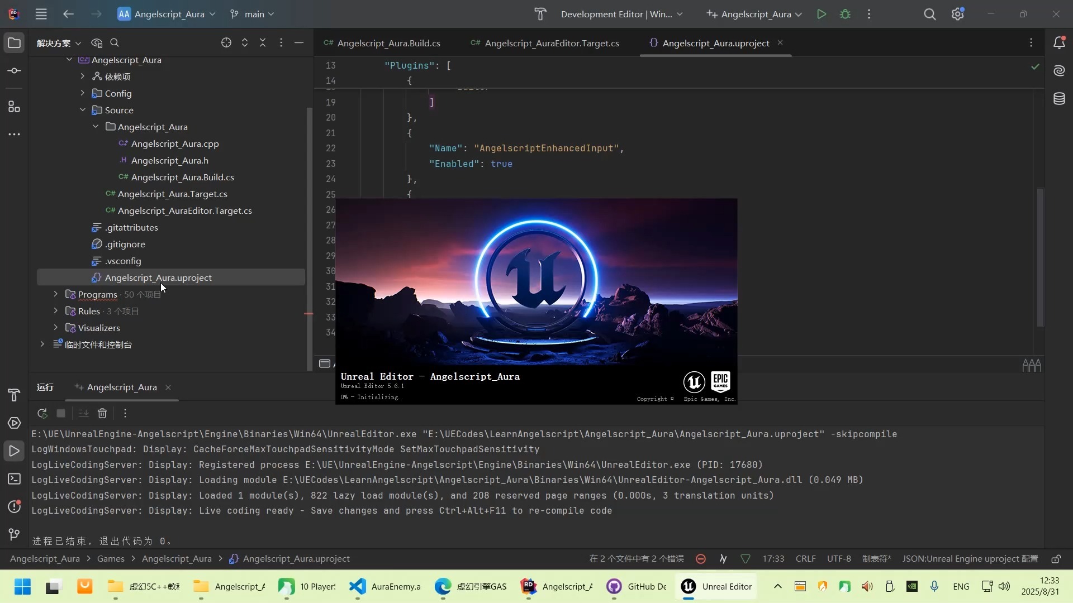This screenshot has width=1073, height=603.
Task: Open the Windows Start menu
Action: (22, 586)
